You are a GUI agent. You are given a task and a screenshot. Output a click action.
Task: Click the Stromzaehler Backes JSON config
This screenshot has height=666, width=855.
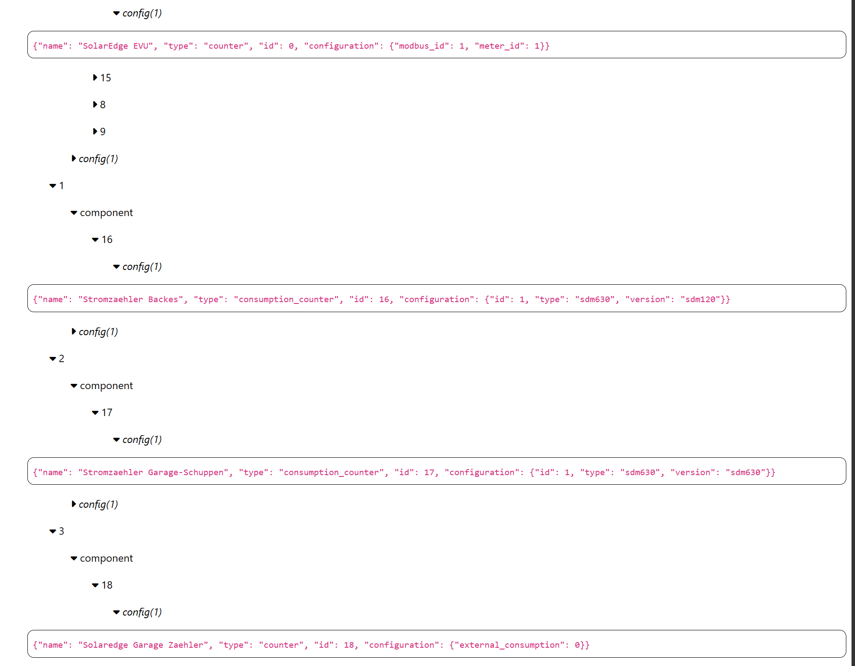coord(381,300)
